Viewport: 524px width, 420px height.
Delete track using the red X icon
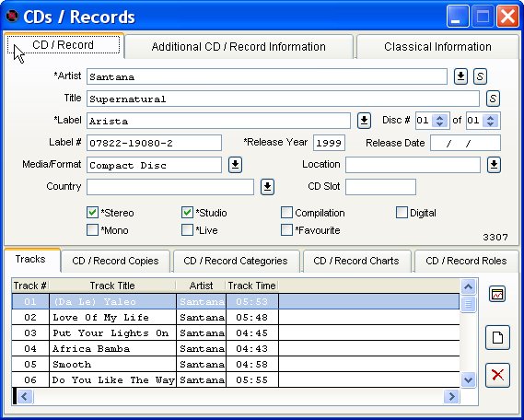[x=497, y=375]
